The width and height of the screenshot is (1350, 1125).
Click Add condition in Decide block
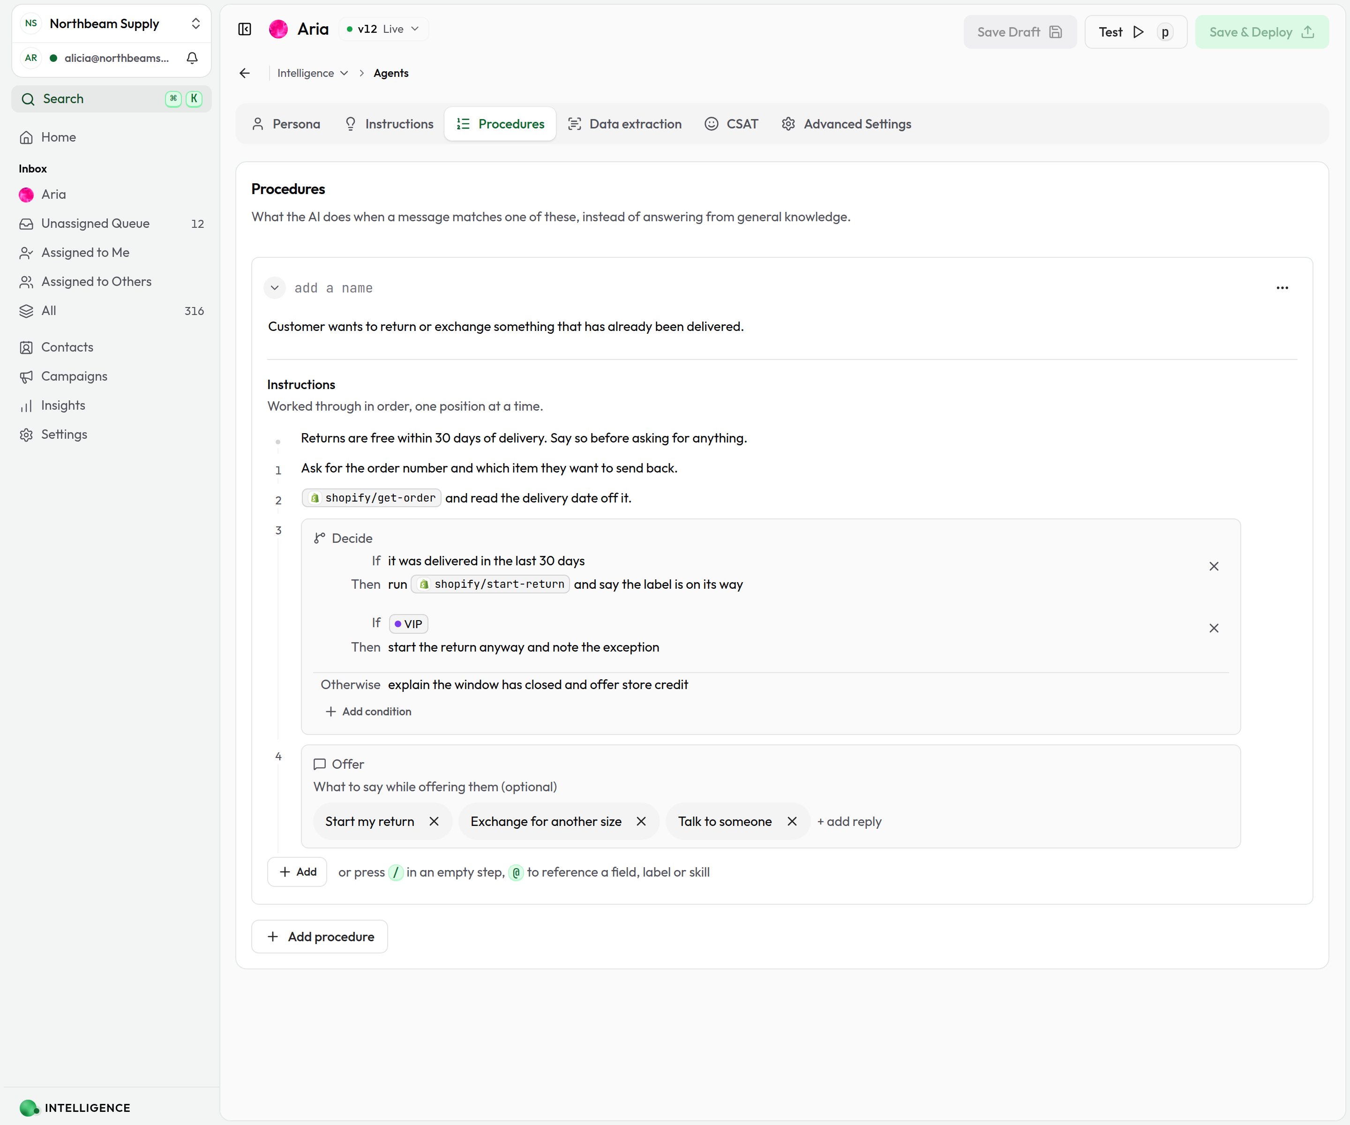tap(368, 712)
